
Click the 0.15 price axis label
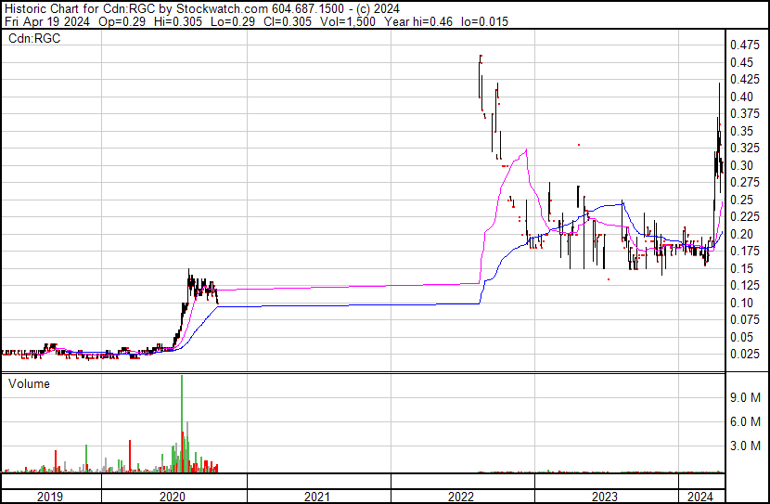(x=741, y=268)
